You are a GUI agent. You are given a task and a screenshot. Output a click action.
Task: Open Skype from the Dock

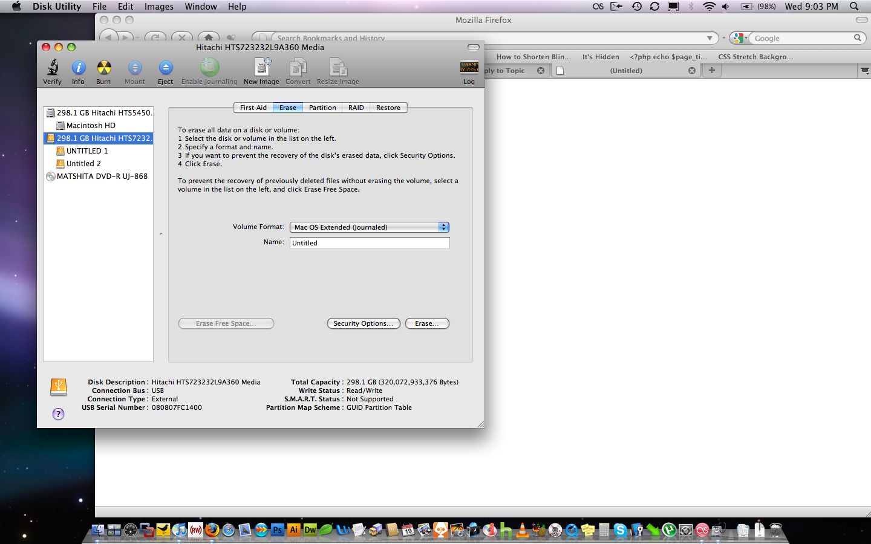620,530
